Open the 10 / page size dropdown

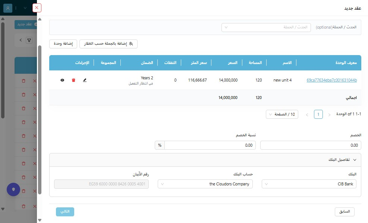point(282,114)
